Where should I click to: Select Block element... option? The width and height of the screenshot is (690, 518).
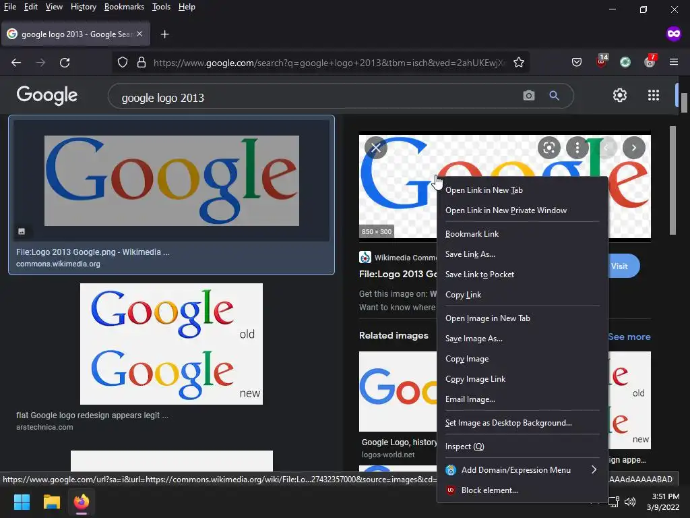click(x=522, y=490)
